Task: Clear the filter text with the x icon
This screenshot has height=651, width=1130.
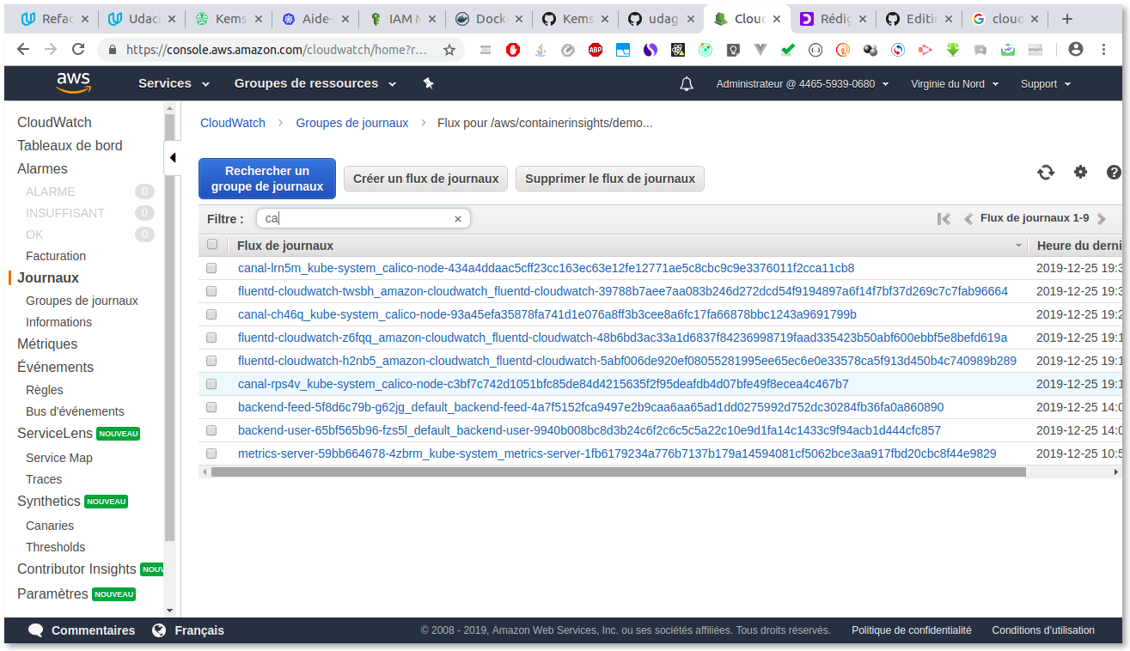Action: point(458,219)
